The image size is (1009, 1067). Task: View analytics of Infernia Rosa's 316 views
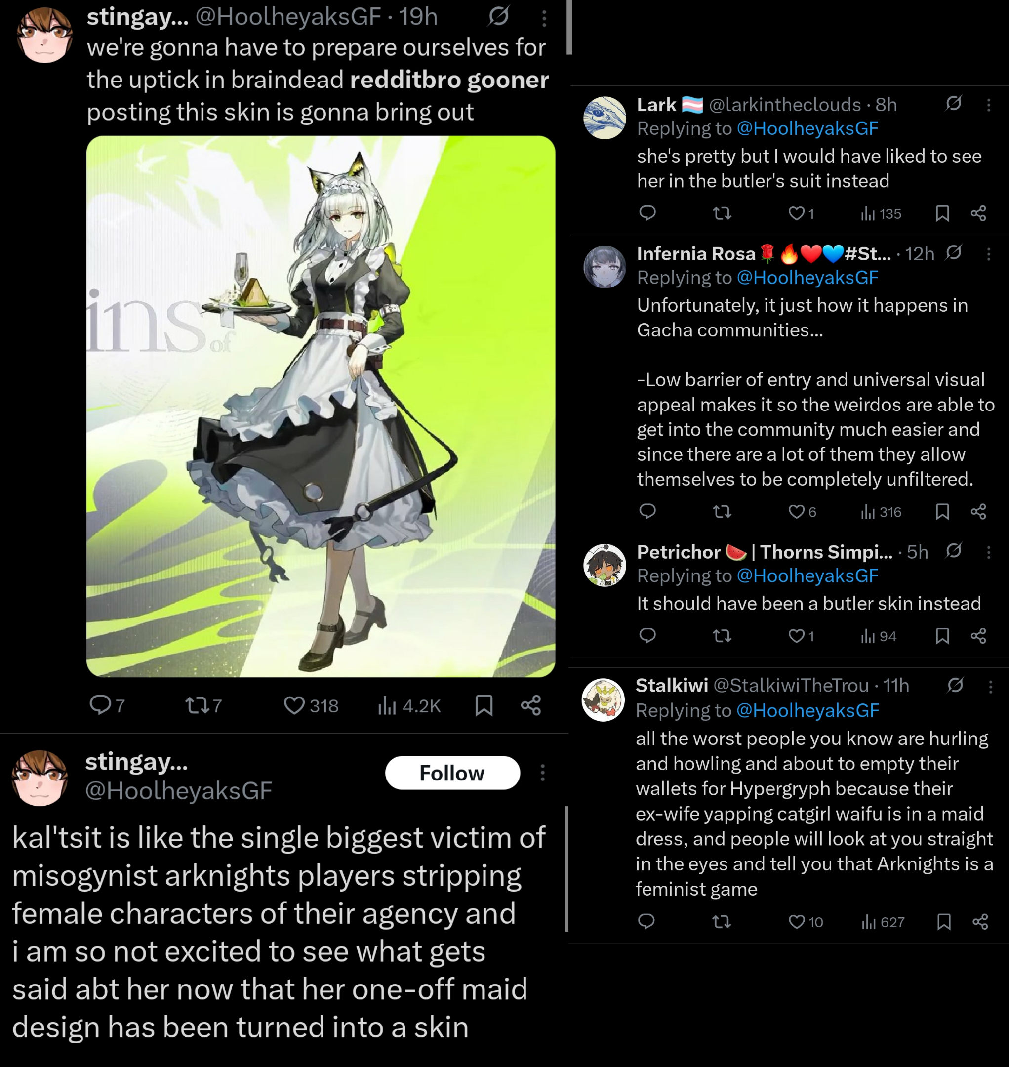point(881,512)
